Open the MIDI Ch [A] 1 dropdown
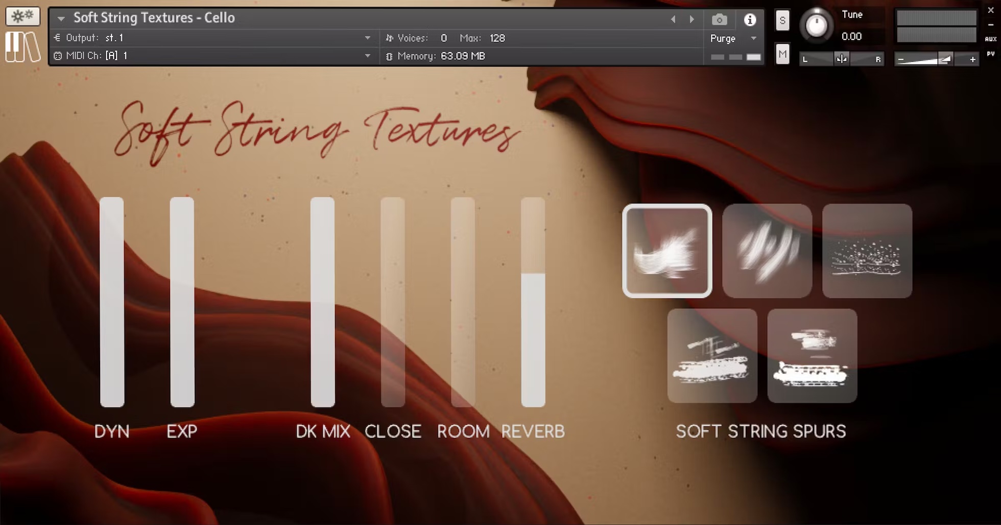This screenshot has width=1001, height=525. tap(368, 56)
